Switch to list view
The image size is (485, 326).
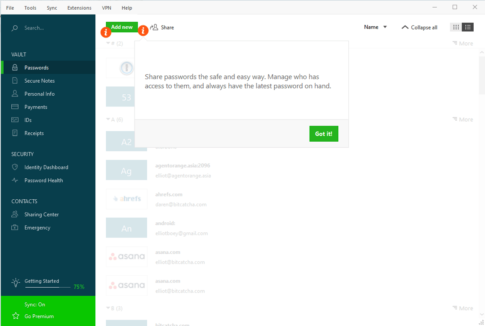coord(468,27)
